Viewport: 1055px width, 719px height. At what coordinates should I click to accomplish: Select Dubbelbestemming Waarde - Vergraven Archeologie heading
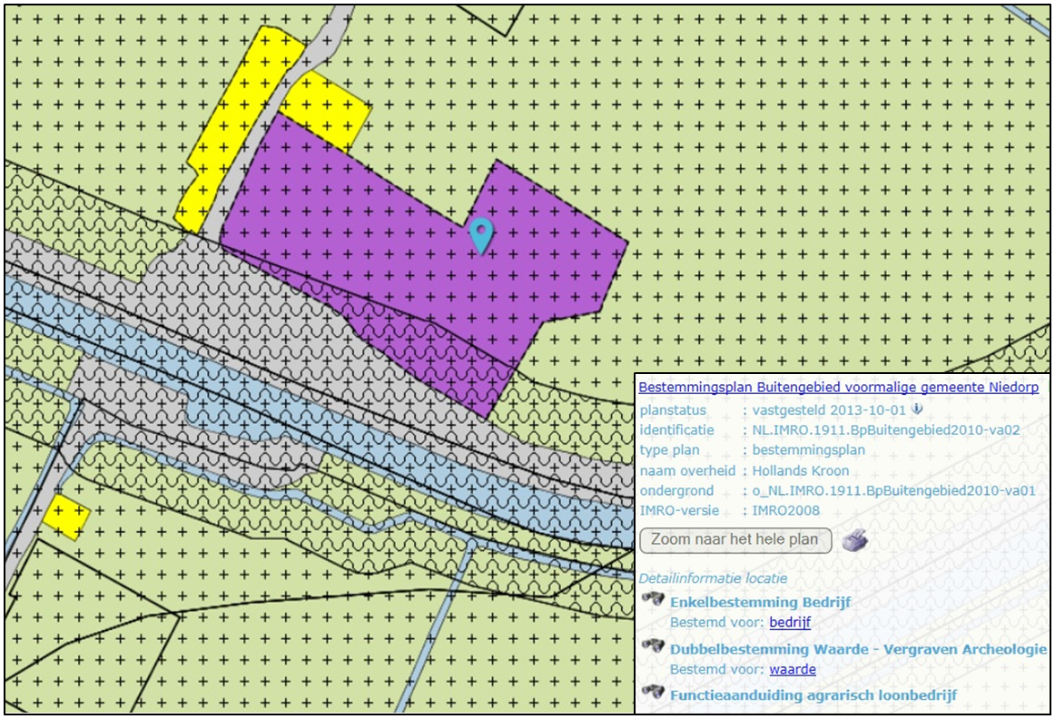(858, 649)
